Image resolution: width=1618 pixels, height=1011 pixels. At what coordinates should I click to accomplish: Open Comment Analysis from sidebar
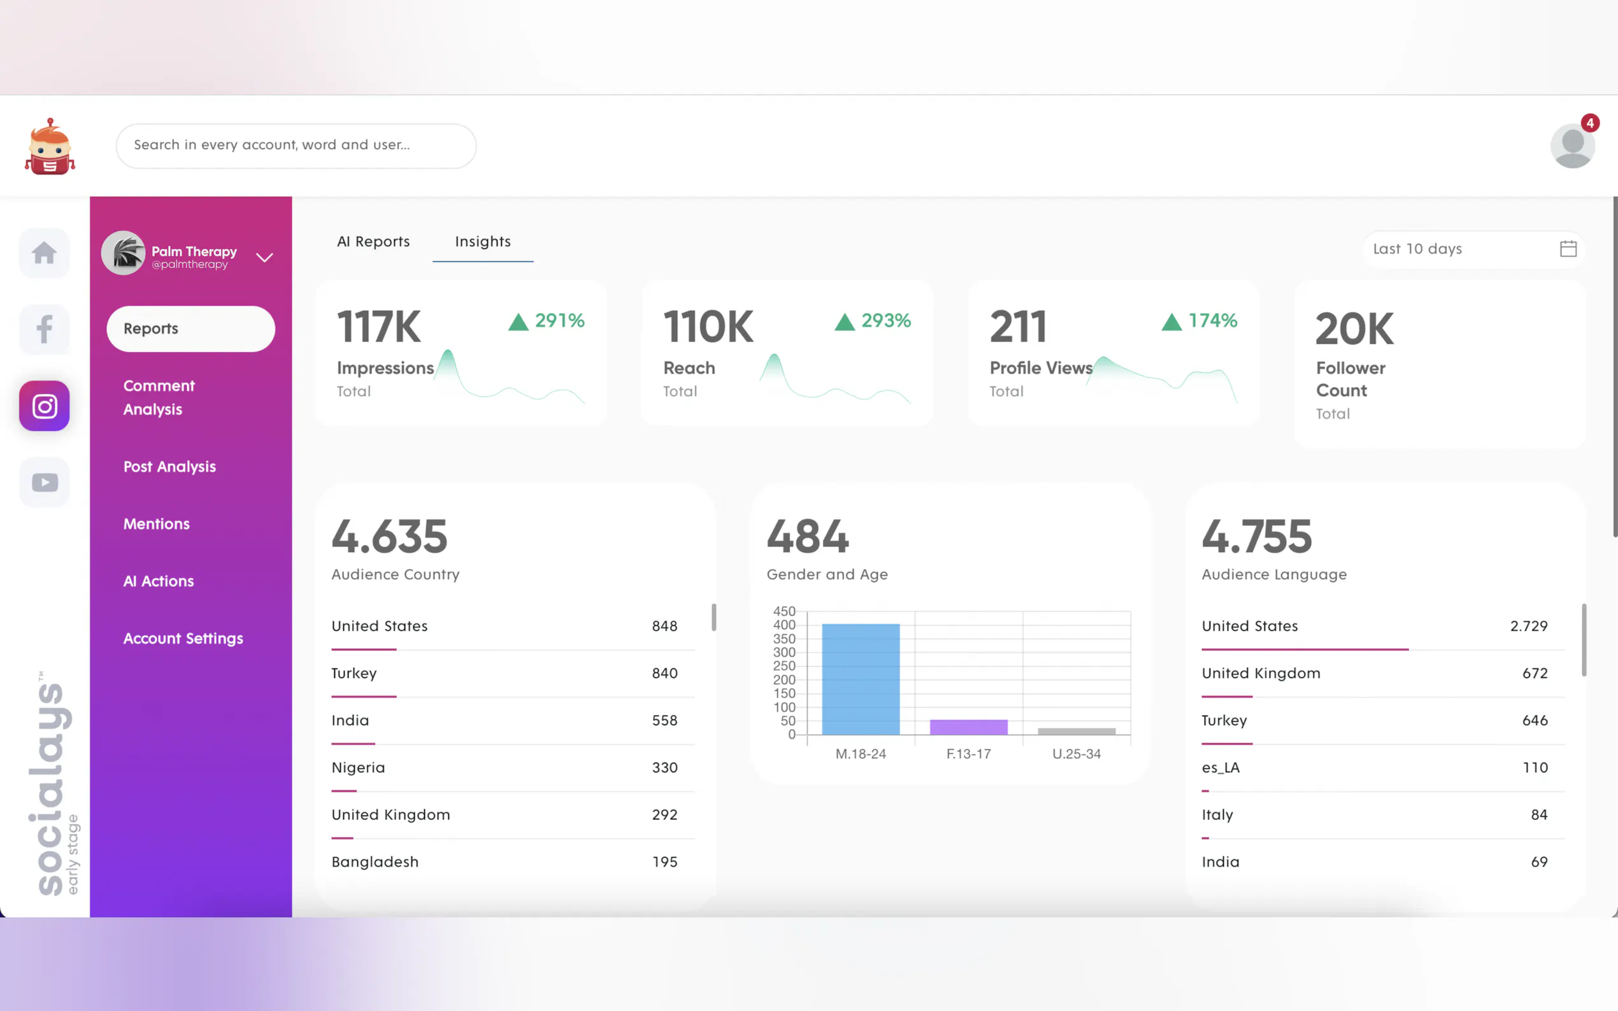(x=159, y=397)
